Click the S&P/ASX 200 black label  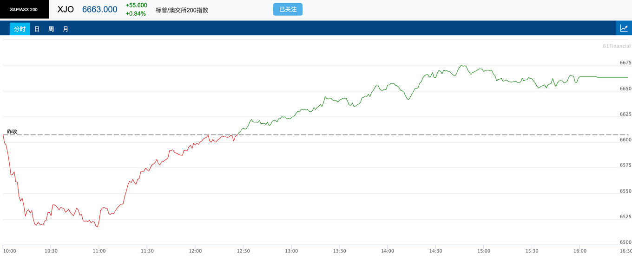(x=24, y=9)
